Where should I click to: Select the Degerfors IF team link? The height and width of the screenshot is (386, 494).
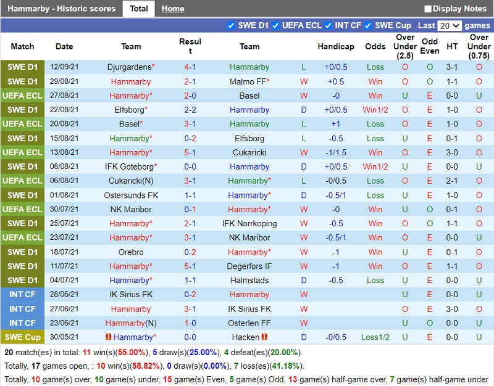click(x=249, y=266)
